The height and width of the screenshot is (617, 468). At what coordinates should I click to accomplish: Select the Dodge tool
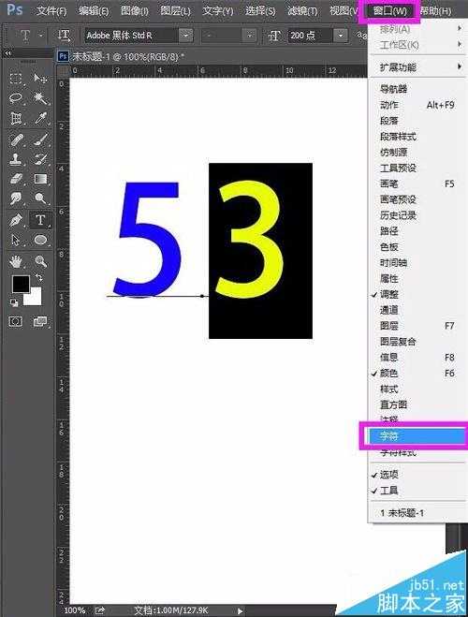[x=40, y=198]
